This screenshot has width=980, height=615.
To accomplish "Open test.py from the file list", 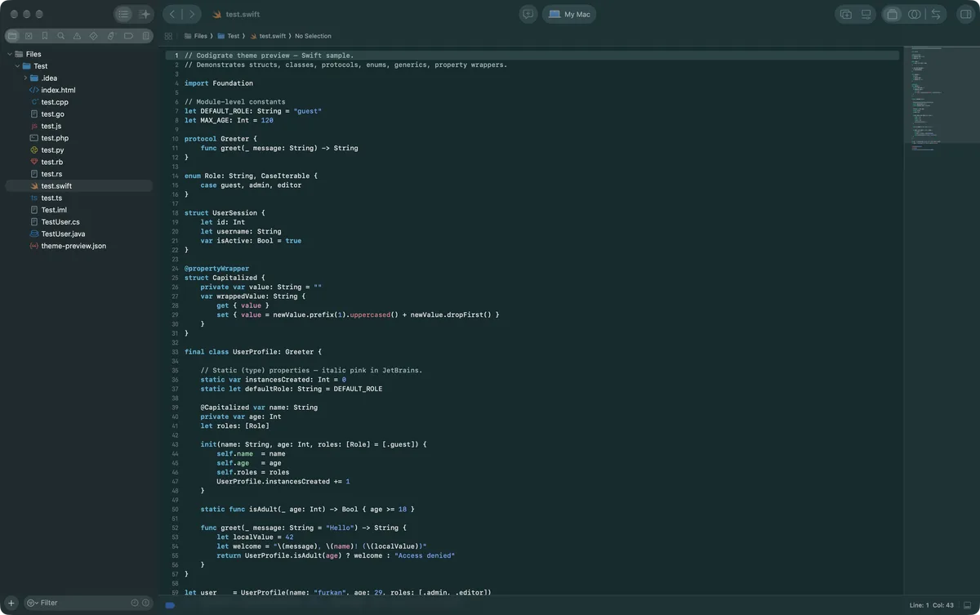I will click(x=52, y=150).
